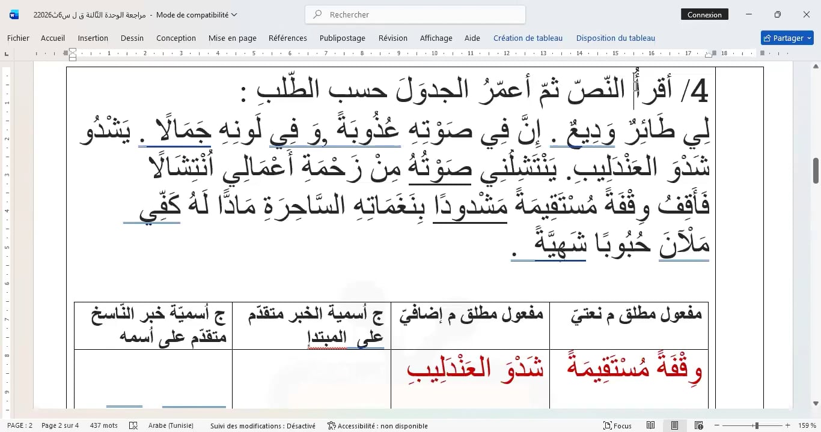Viewport: 821px width, 432px height.
Task: Open the spelling check icon in status bar
Action: (x=133, y=425)
